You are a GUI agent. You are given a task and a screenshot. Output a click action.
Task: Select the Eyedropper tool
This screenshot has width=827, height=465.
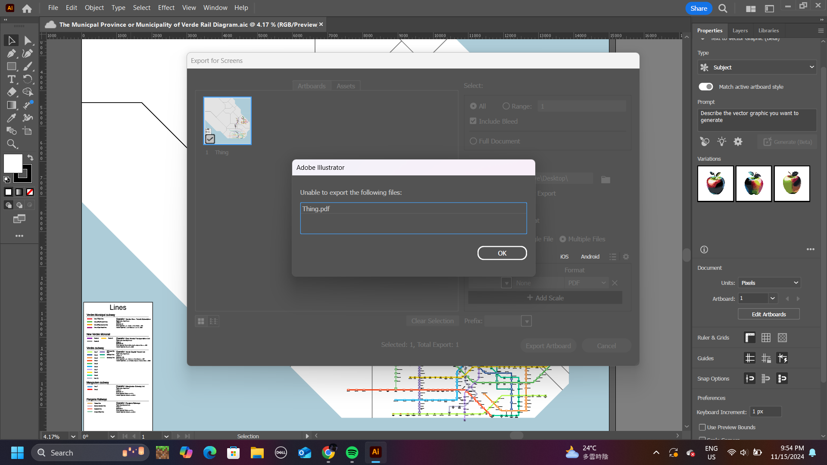(x=12, y=118)
